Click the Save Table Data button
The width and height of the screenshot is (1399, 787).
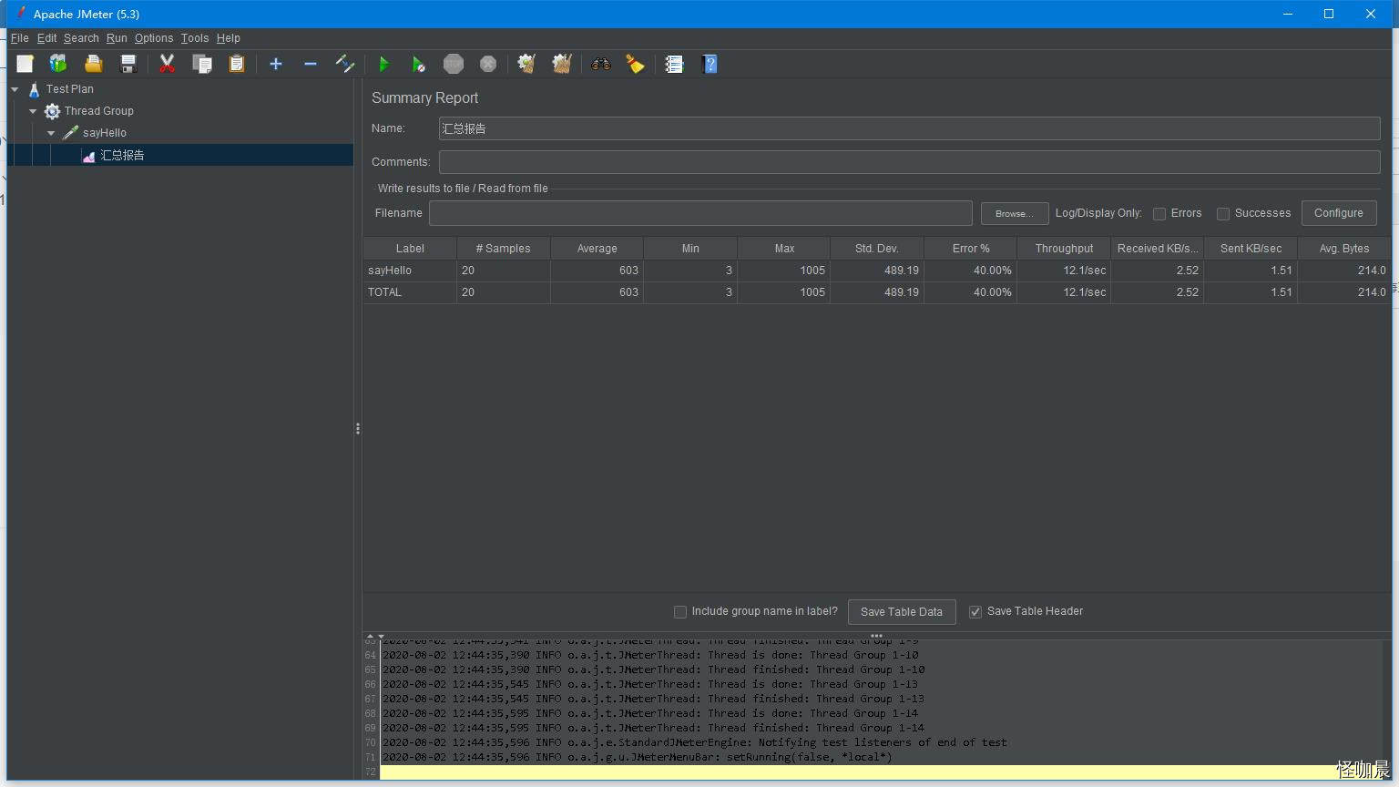click(902, 612)
